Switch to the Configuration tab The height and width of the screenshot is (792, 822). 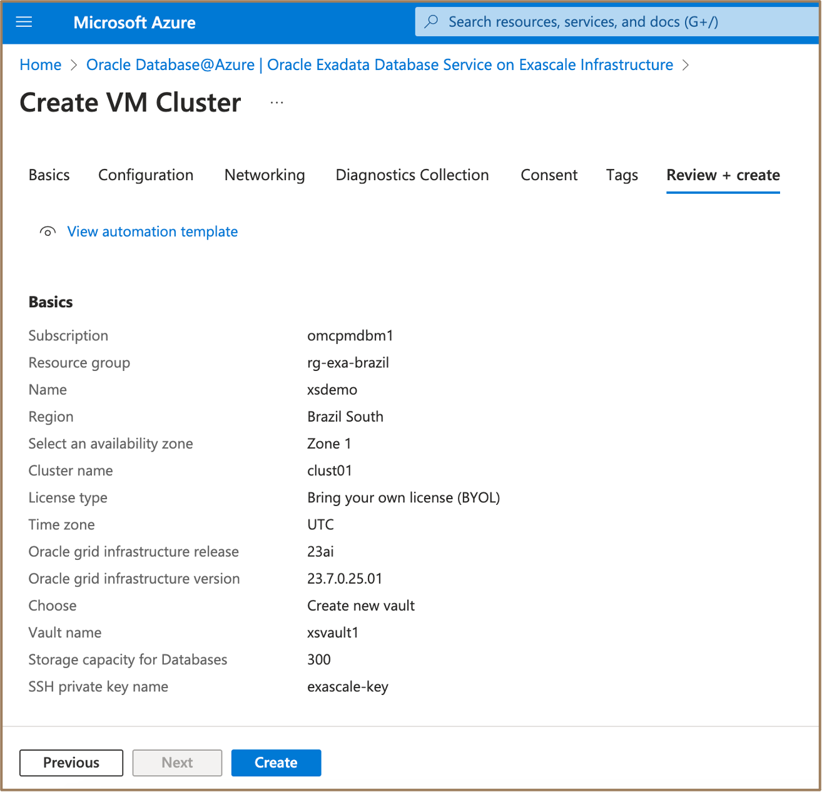tap(146, 175)
